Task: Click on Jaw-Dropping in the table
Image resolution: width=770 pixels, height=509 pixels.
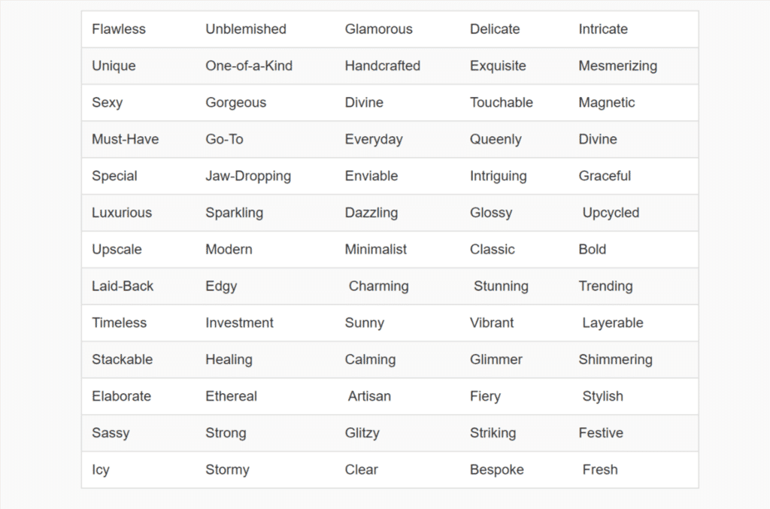Action: (248, 176)
